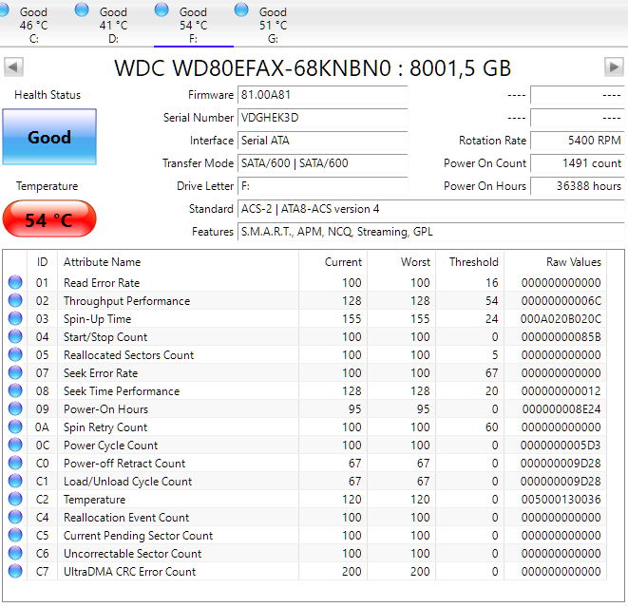Image resolution: width=628 pixels, height=607 pixels.
Task: Click status orb of UltraDMA CRC Error Count row
Action: [15, 571]
